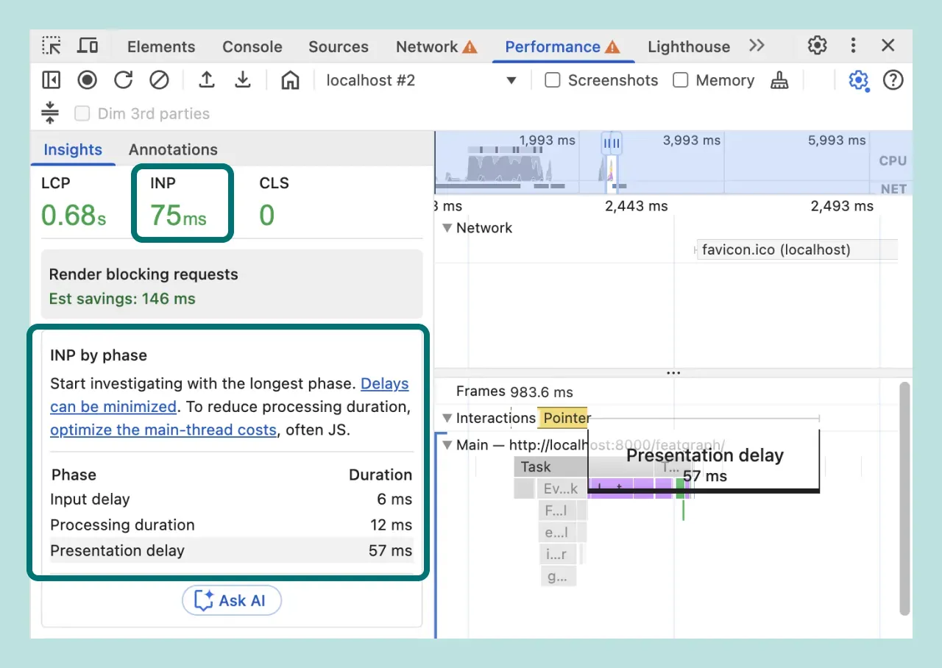The width and height of the screenshot is (942, 668).
Task: Collapse the Network track
Action: [x=447, y=228]
